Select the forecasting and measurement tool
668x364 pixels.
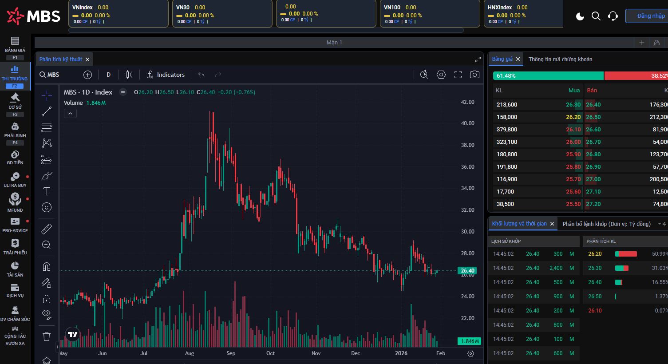47,159
